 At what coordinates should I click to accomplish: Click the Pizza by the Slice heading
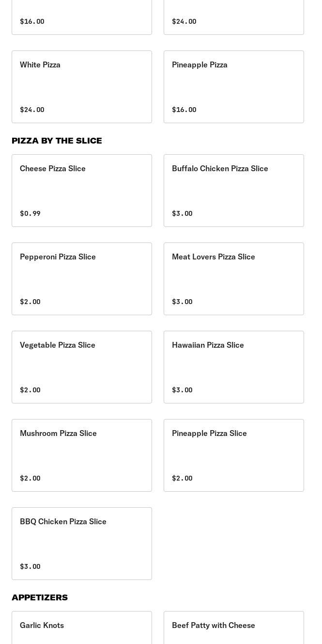pos(57,141)
